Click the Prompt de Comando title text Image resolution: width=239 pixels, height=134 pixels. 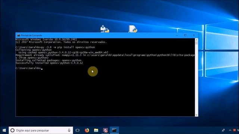pyautogui.click(x=31, y=35)
